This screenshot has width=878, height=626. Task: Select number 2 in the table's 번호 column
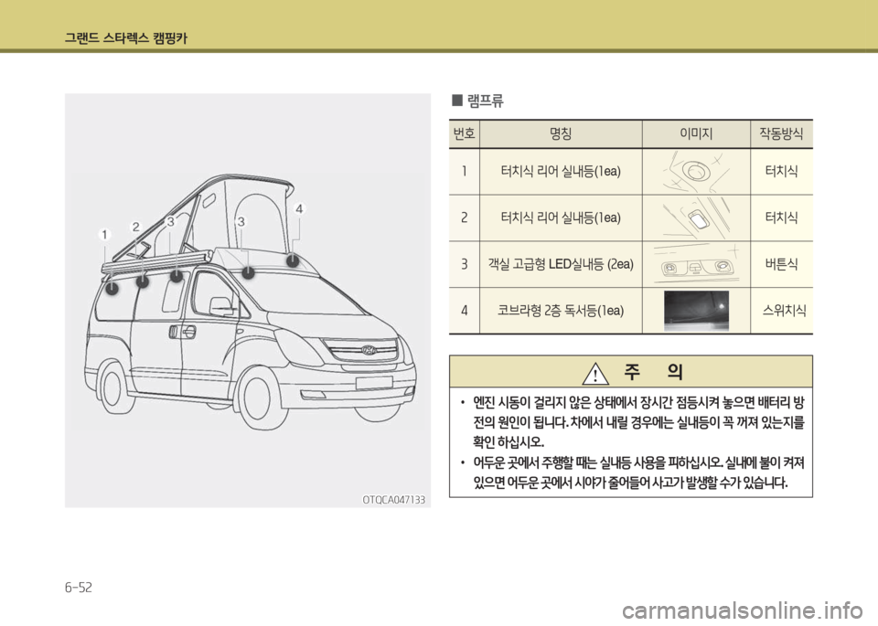(x=464, y=218)
